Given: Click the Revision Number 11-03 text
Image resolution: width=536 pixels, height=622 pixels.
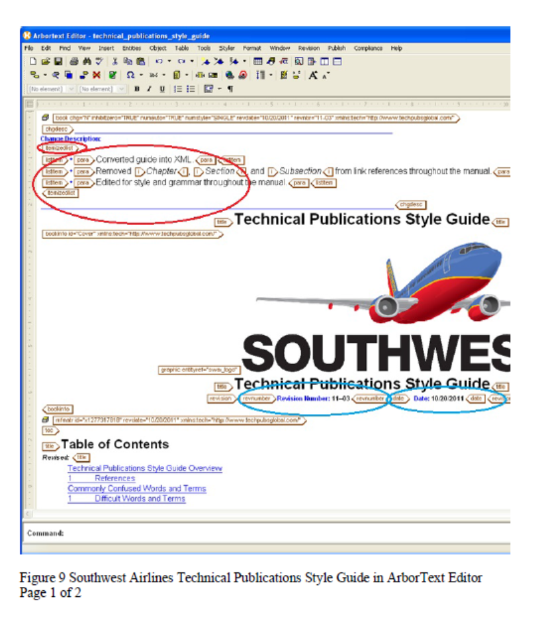Looking at the screenshot, I should tap(314, 398).
